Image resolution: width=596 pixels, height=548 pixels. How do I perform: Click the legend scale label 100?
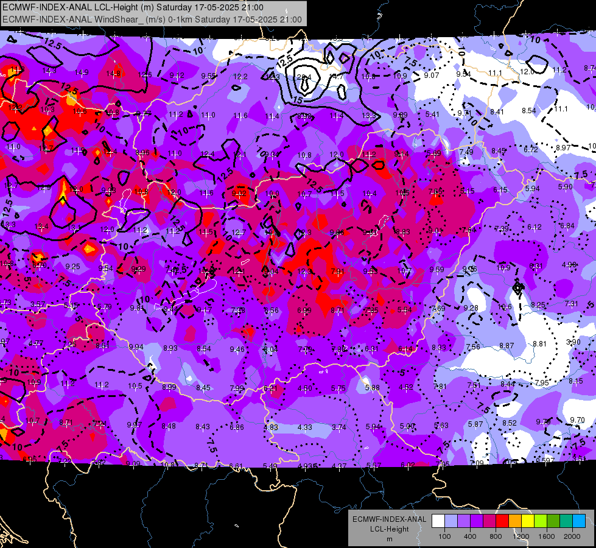click(444, 536)
